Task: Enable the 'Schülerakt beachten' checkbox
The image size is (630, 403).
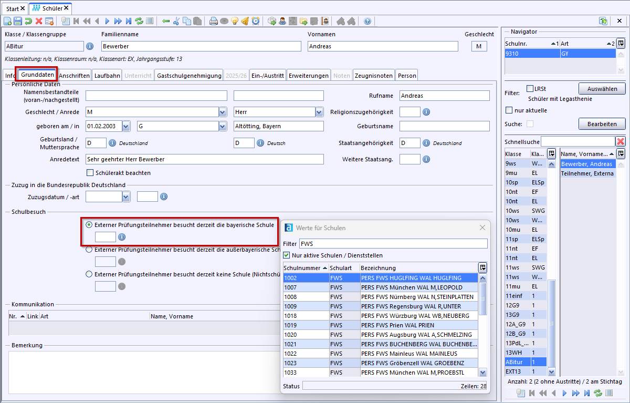Action: coord(90,173)
